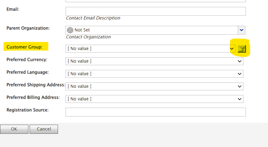Image resolution: width=268 pixels, height=147 pixels.
Task: Click the Contact Email Description hint text
Action: [x=93, y=18]
